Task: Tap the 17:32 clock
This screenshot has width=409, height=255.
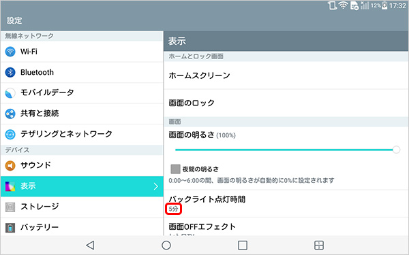Action: (398, 5)
